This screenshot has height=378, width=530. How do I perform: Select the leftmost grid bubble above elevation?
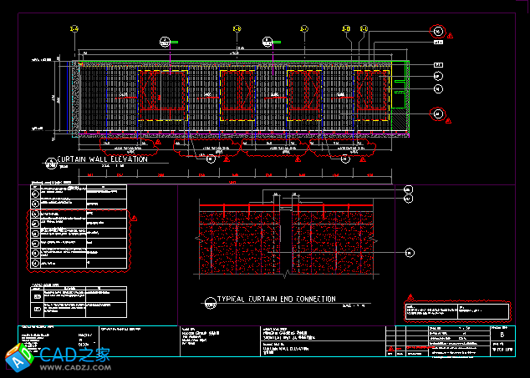[x=74, y=29]
